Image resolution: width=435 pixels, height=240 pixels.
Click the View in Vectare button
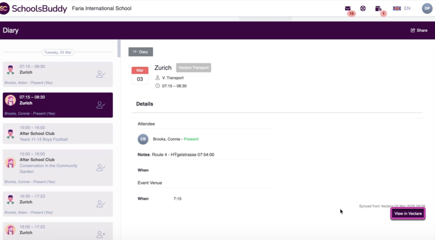[x=408, y=214]
